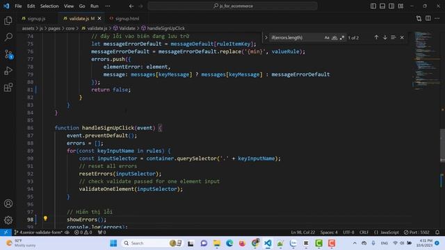Open the Go menu
445x250 pixels.
82,6
